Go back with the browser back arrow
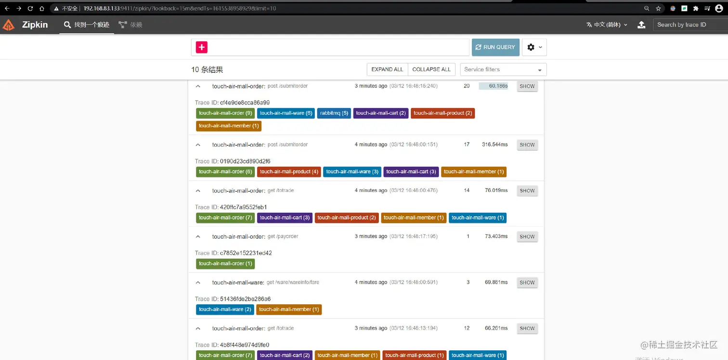The height and width of the screenshot is (360, 728). pyautogui.click(x=7, y=8)
